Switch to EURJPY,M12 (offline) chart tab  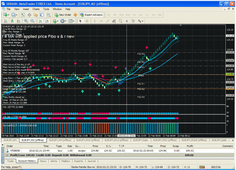coord(116,140)
